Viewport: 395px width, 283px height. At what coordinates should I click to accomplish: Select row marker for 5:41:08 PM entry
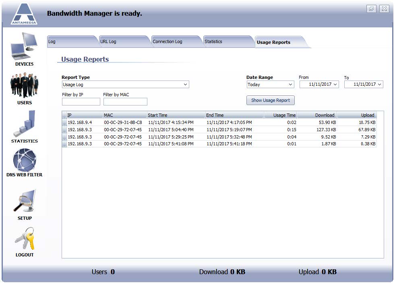[64, 144]
